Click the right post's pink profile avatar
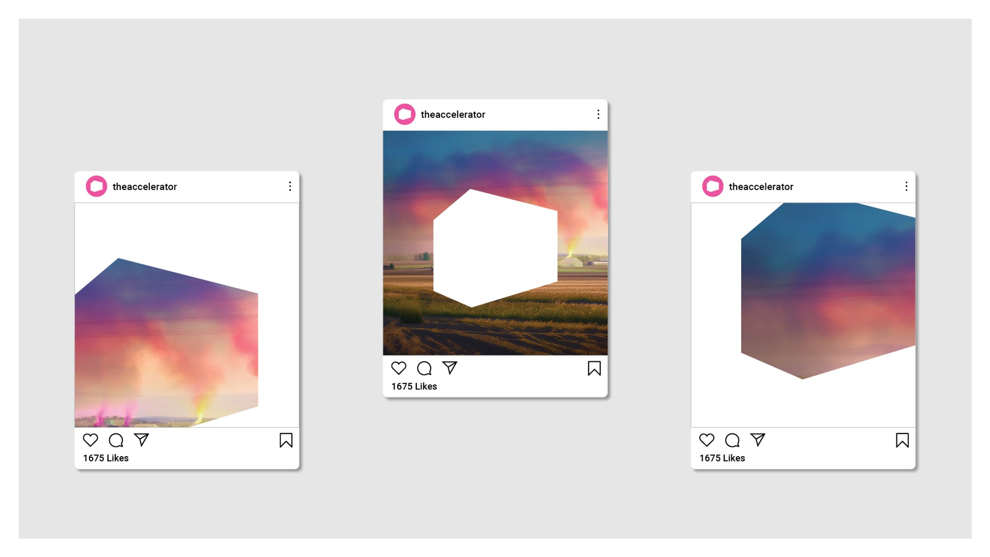990x557 pixels. coord(713,186)
